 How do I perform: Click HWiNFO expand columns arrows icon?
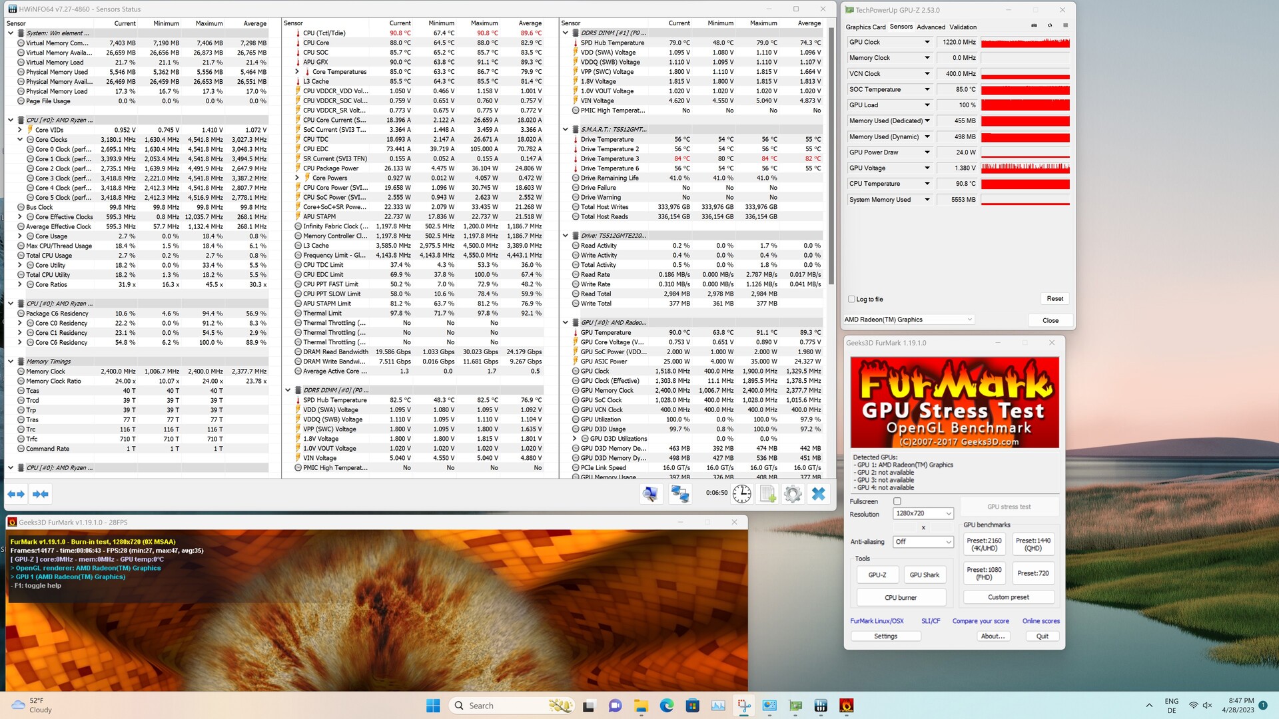pyautogui.click(x=16, y=494)
